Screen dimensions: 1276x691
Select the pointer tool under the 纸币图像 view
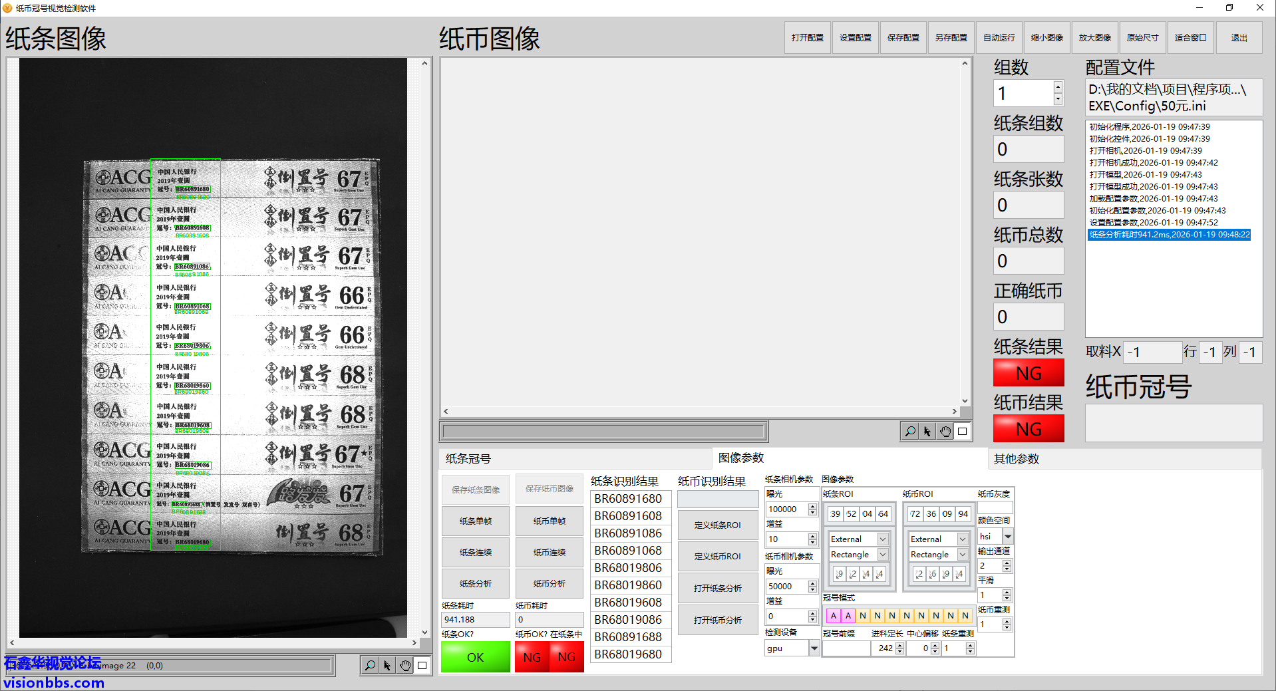(x=927, y=432)
